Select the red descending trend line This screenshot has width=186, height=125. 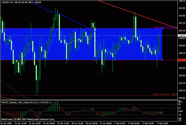[138, 15]
